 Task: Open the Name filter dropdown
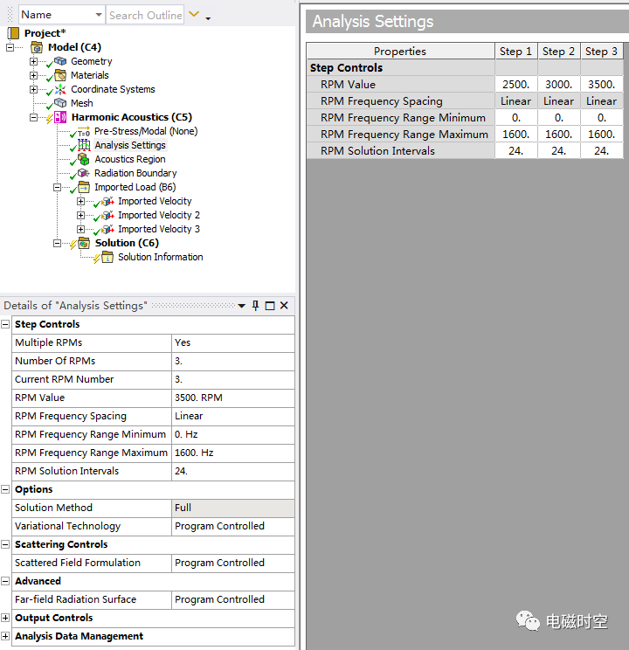[99, 15]
